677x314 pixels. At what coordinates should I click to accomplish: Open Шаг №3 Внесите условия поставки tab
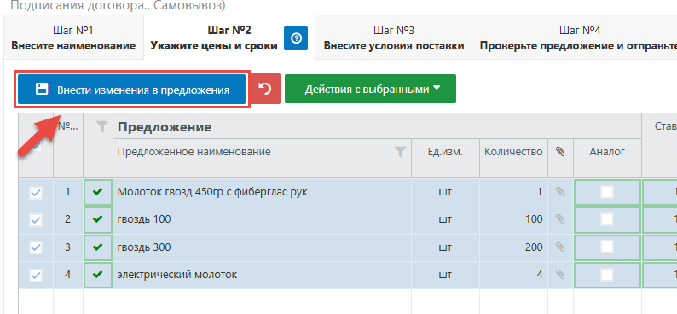(394, 38)
